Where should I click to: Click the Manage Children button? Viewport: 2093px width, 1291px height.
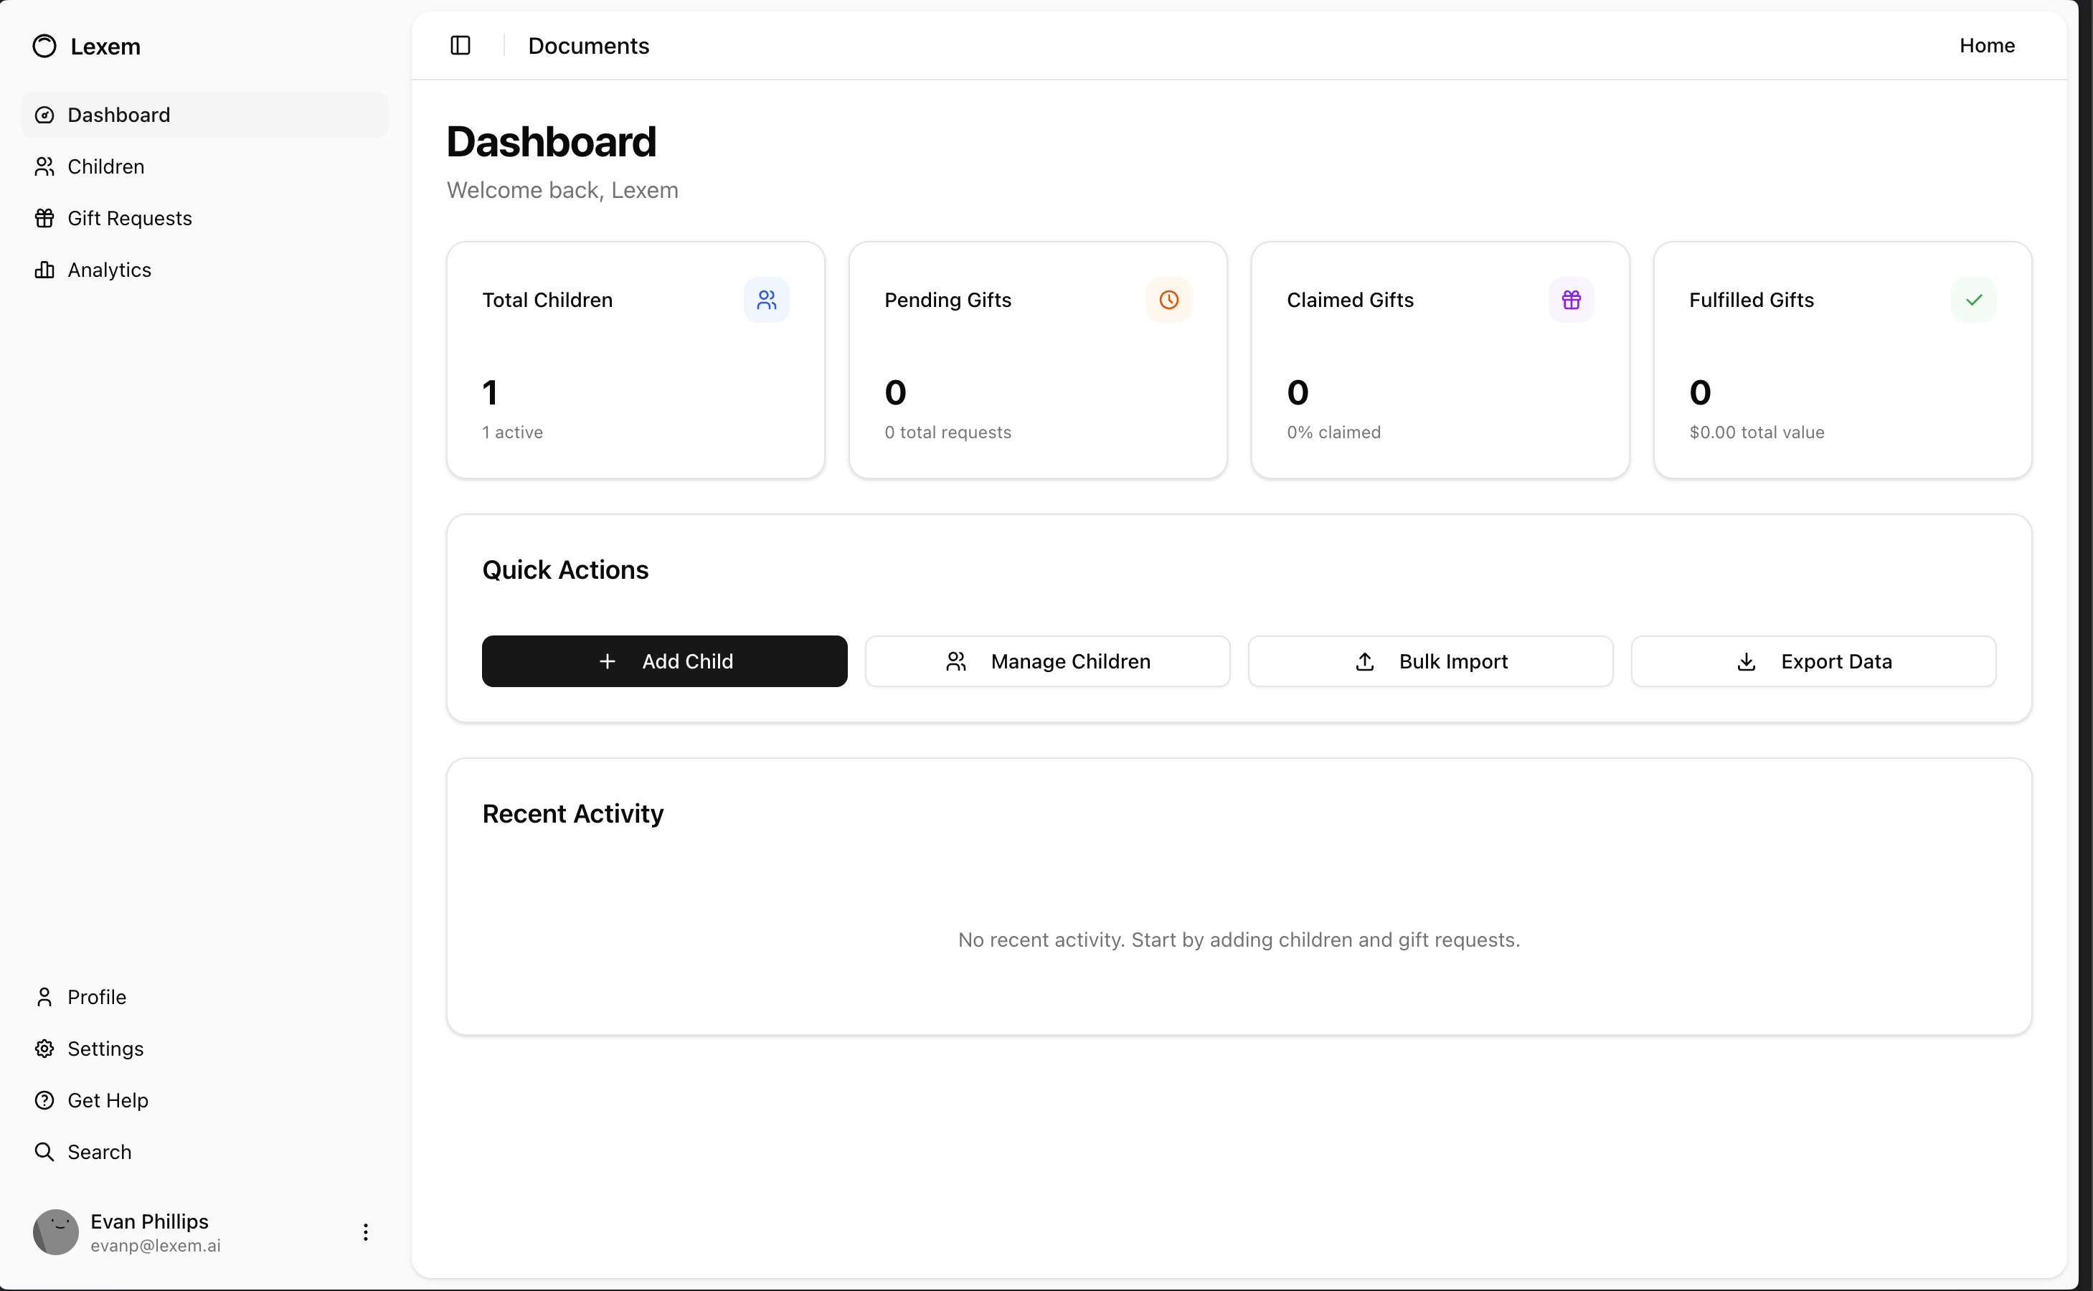(x=1047, y=661)
